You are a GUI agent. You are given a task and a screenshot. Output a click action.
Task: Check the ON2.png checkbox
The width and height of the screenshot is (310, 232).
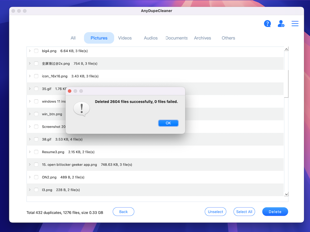[x=36, y=177]
